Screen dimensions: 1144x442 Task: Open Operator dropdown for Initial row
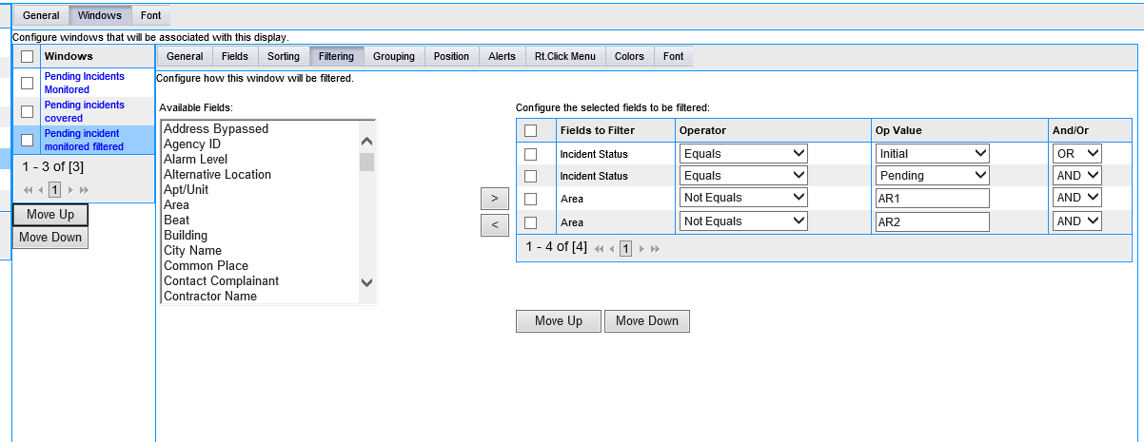[743, 153]
